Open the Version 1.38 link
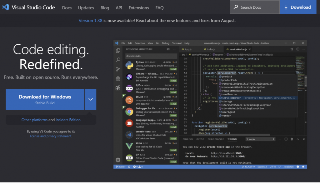 (x=90, y=21)
